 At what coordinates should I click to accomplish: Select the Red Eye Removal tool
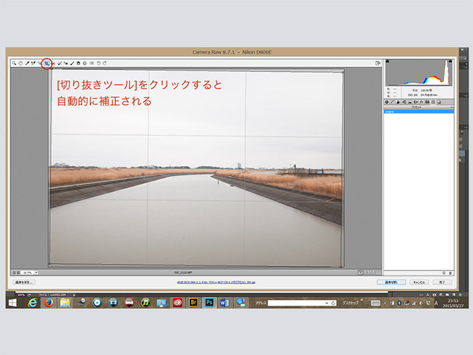tap(66, 63)
